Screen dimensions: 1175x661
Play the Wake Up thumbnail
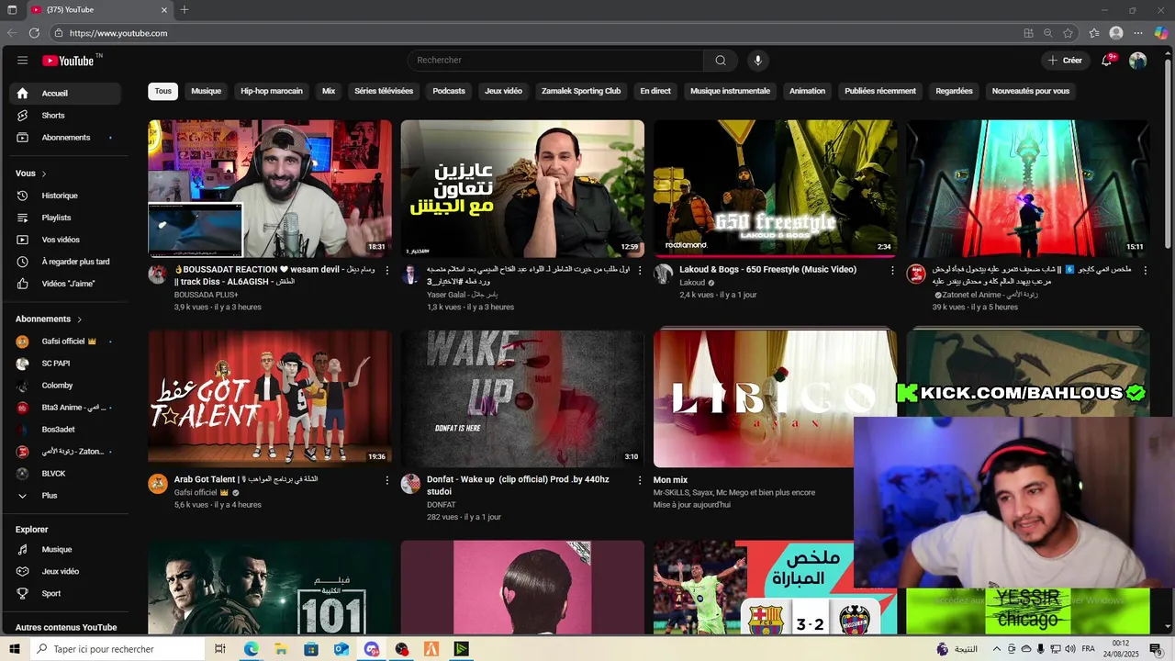[522, 398]
